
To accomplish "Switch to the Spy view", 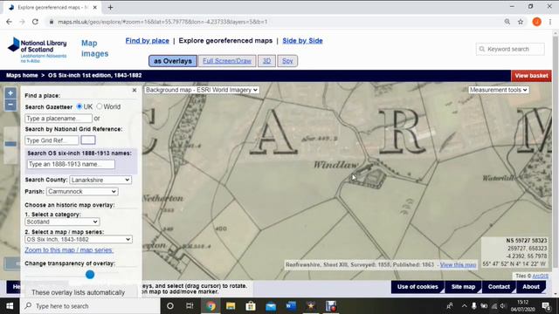I will pyautogui.click(x=287, y=61).
